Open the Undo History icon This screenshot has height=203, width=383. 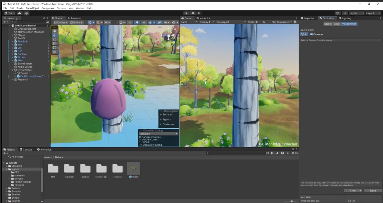[338, 13]
